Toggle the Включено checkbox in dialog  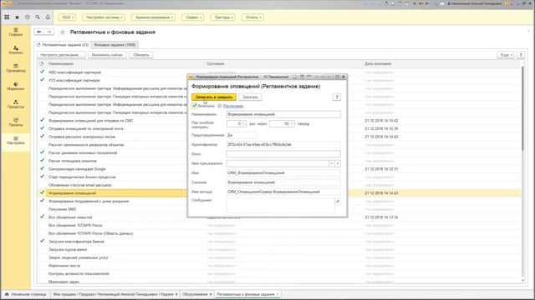[195, 106]
